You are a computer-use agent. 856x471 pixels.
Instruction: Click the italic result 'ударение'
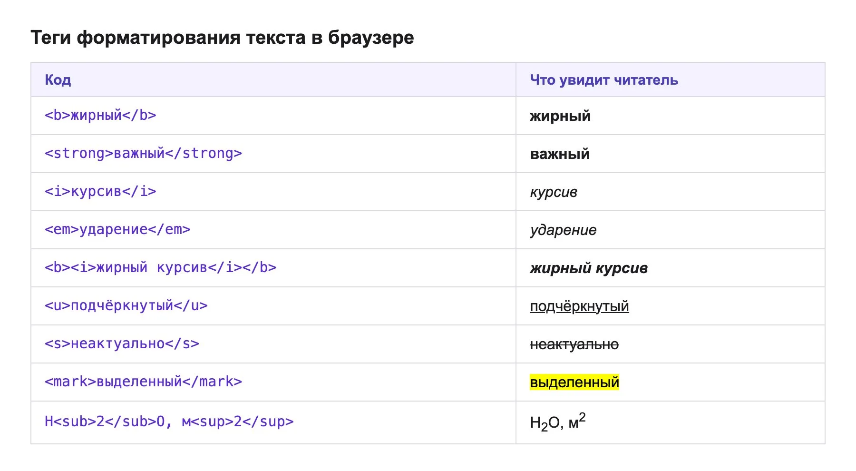coord(563,230)
